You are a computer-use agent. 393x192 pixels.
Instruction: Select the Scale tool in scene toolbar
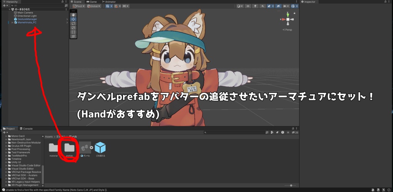point(73,28)
